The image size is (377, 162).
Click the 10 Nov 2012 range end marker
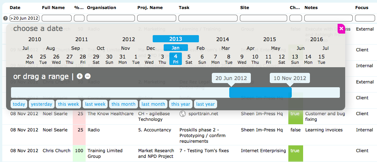coord(290,78)
